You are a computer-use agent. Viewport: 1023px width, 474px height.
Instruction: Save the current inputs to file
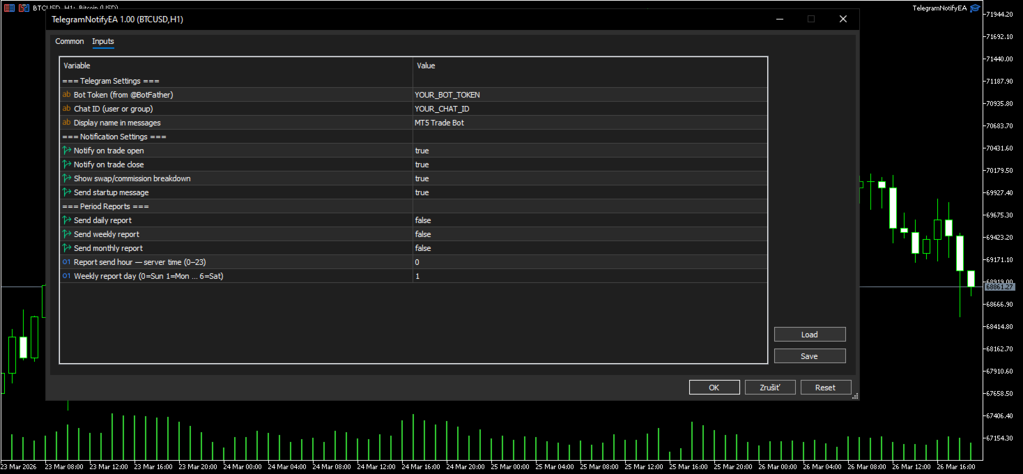pos(810,356)
